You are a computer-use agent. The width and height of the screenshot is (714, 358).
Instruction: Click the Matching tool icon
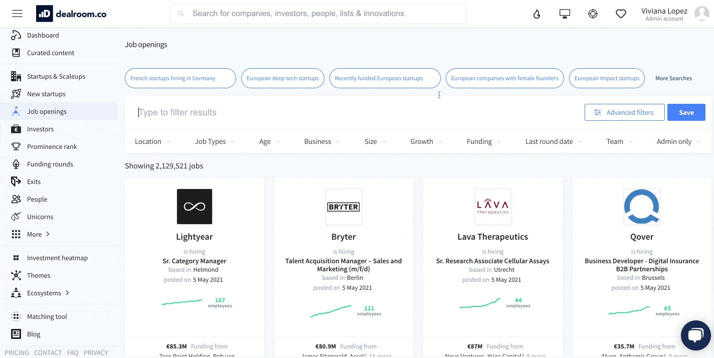click(x=16, y=316)
